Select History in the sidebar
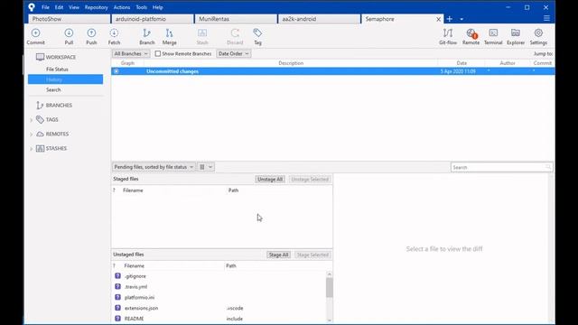The image size is (578, 325). [65, 79]
